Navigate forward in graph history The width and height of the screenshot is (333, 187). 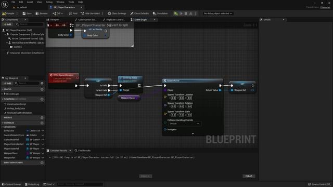64,25
